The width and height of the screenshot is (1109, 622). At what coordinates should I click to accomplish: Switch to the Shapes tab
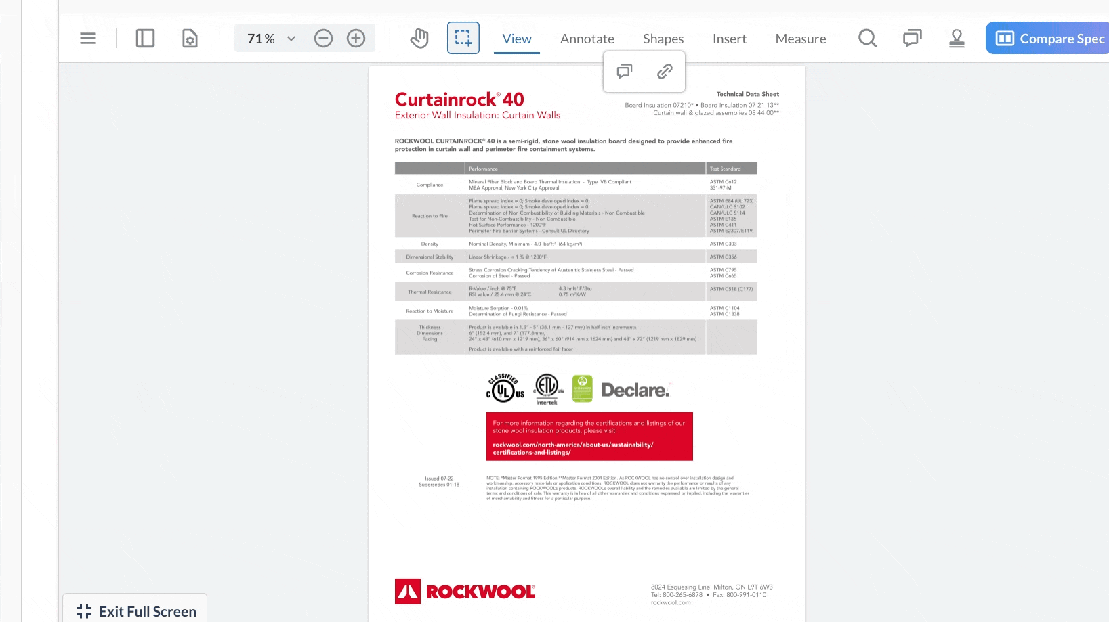click(663, 39)
